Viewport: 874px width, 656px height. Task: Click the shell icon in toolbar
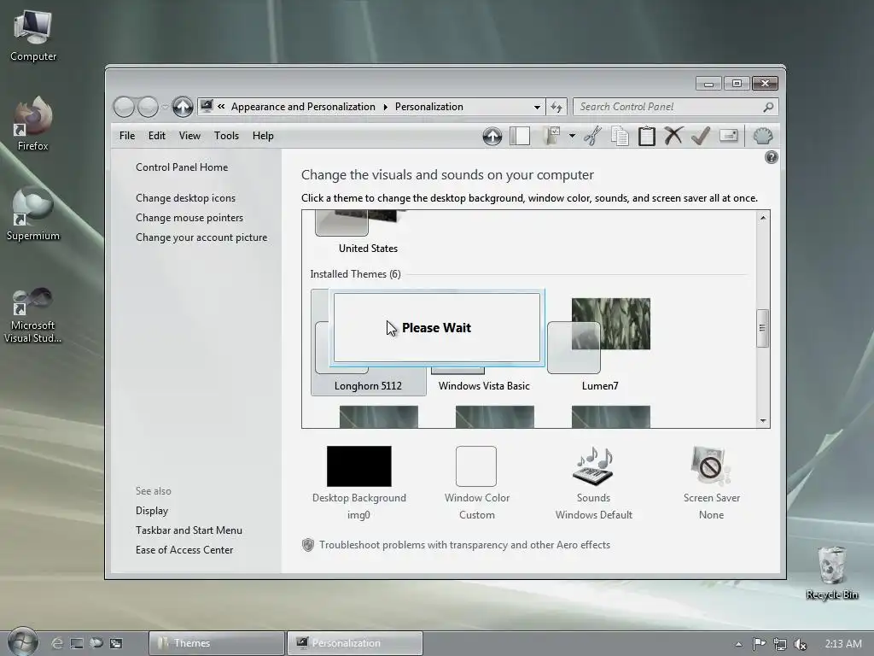762,136
